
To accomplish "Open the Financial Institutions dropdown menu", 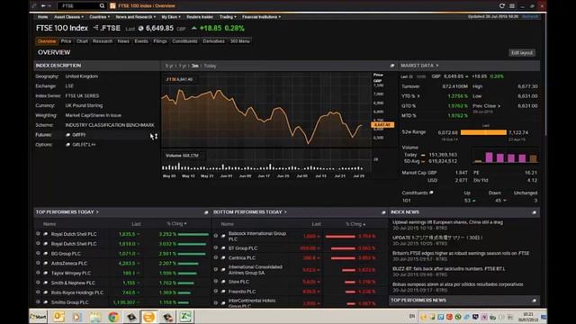I will coord(261,17).
